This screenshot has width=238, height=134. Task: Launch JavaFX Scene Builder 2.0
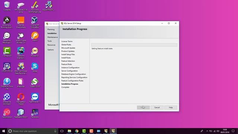tap(21, 38)
